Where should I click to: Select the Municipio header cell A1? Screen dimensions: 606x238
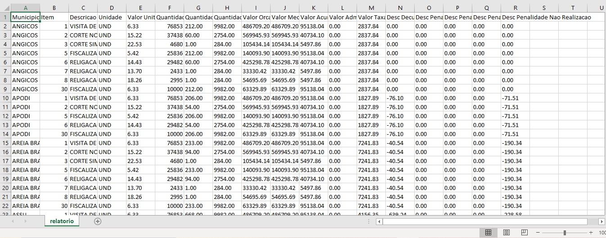25,17
